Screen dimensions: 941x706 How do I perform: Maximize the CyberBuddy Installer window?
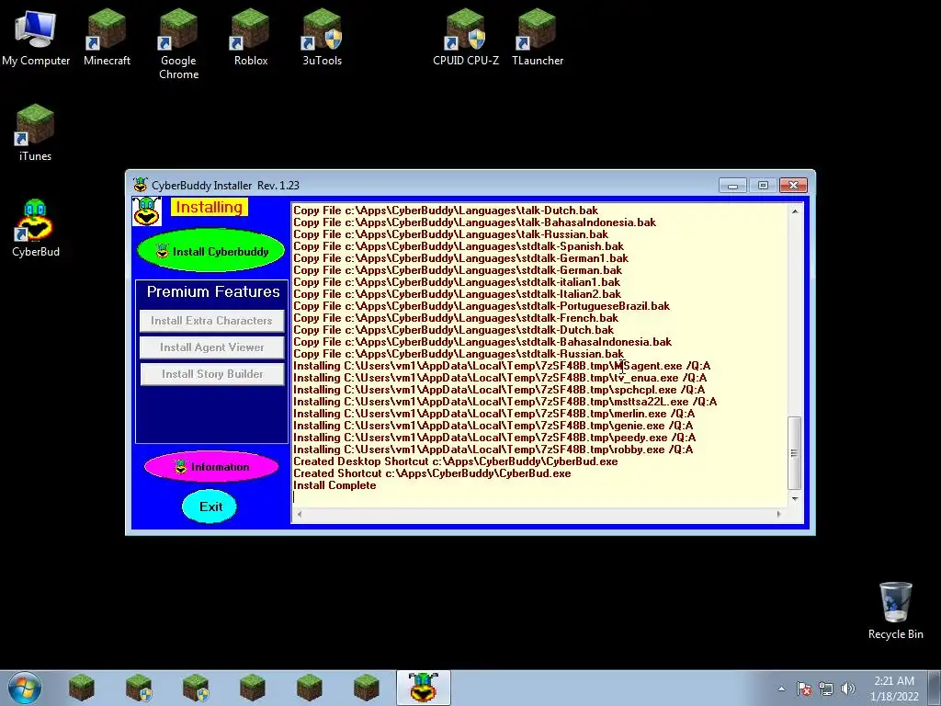(x=763, y=186)
